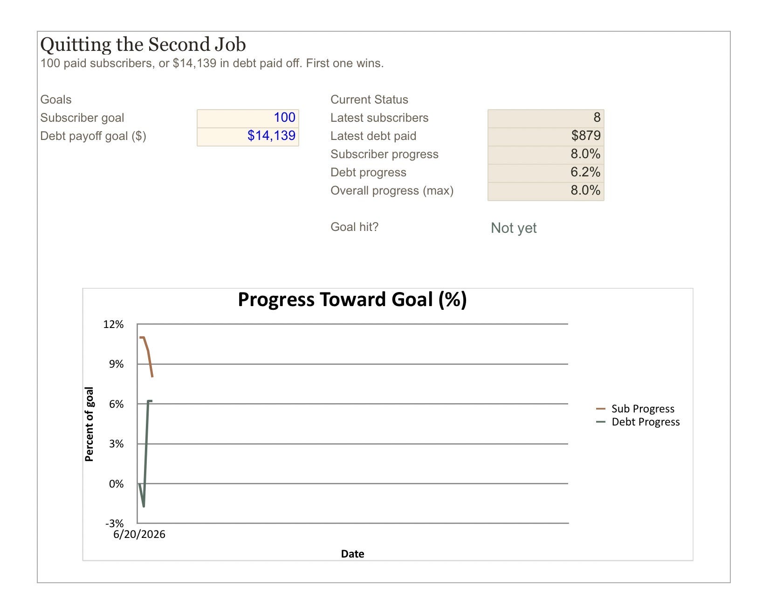
Task: Select the Subscriber progress cell showing 8.0%
Action: [546, 155]
